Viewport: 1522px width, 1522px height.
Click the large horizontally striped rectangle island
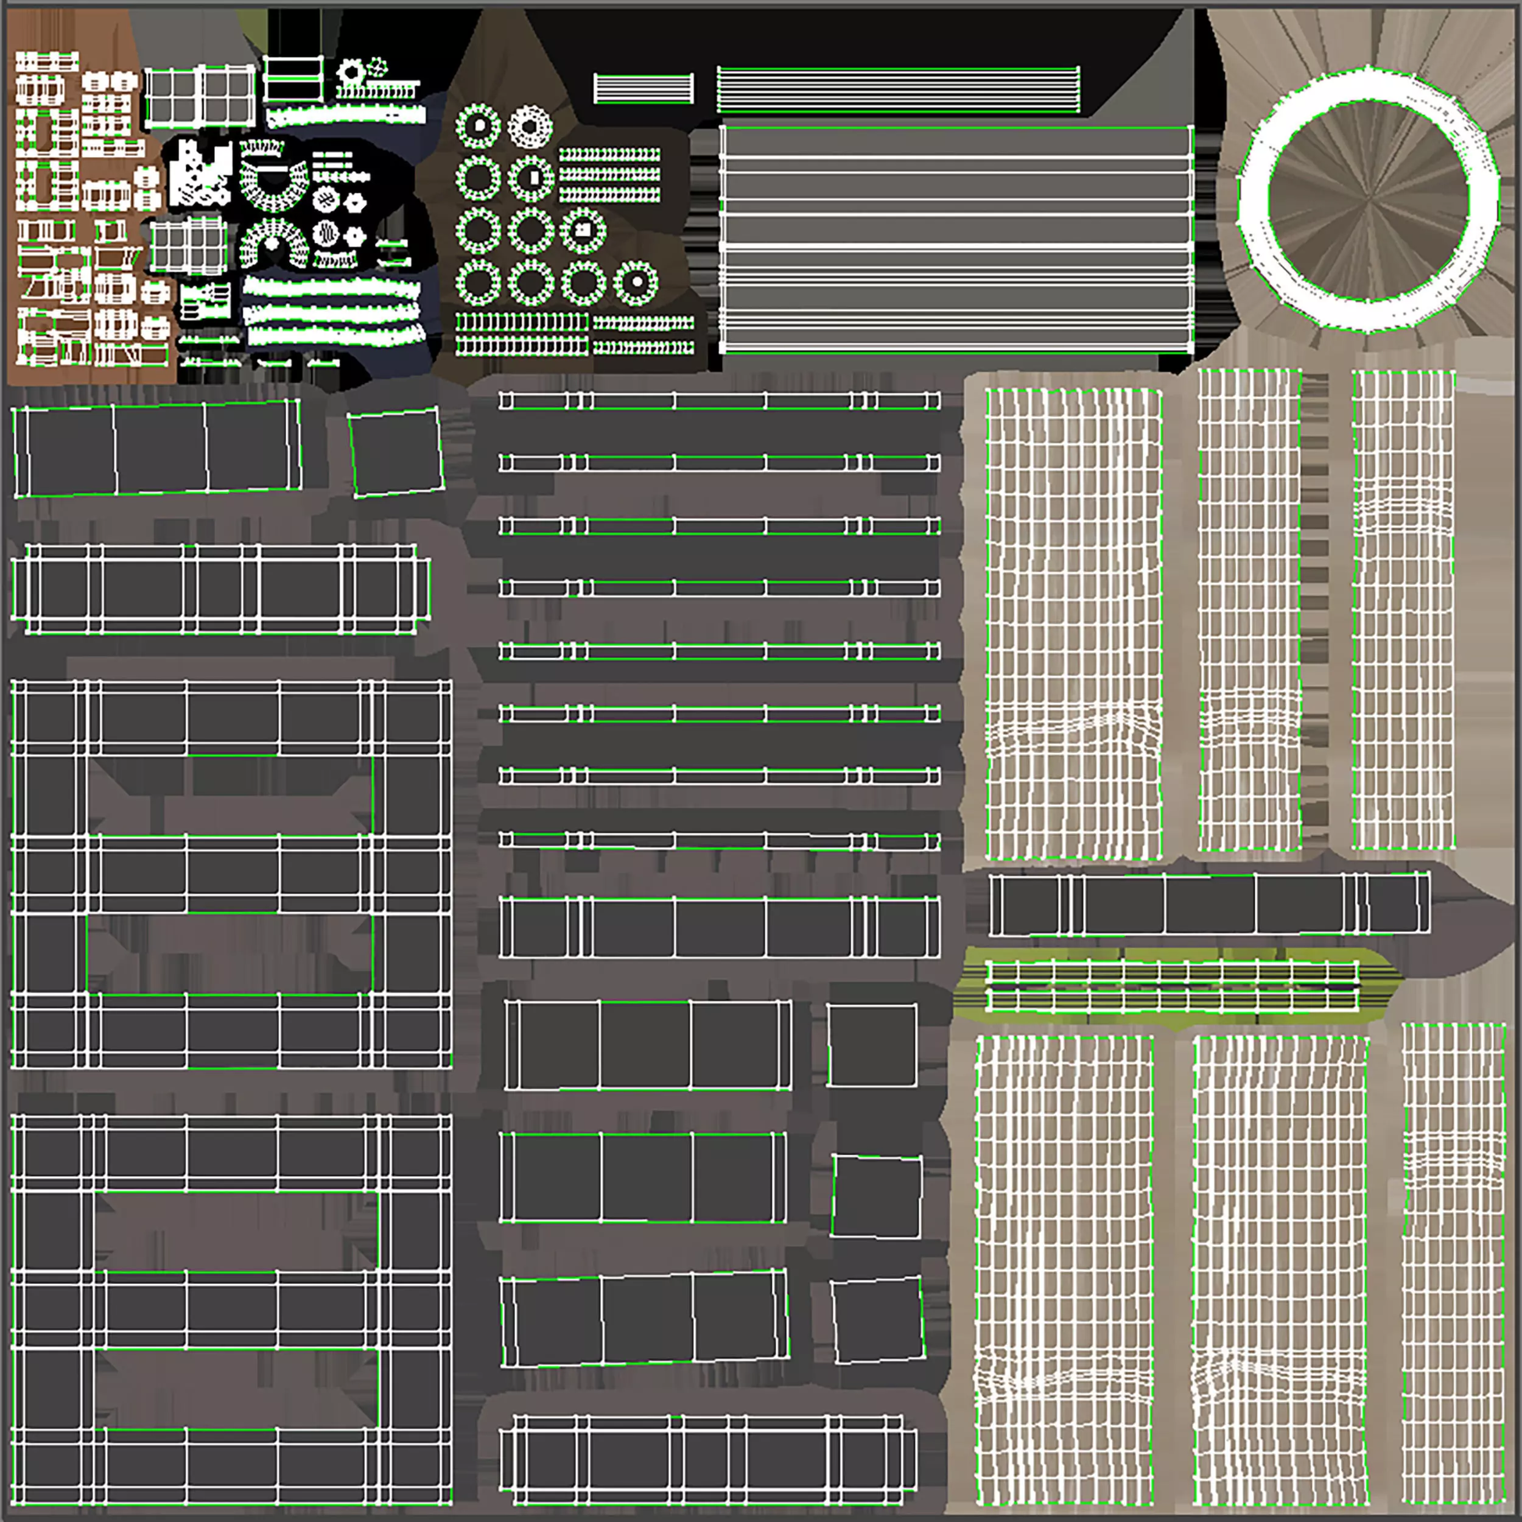coord(956,239)
